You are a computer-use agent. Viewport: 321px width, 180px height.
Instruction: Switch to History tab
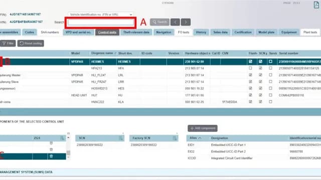(x=201, y=32)
